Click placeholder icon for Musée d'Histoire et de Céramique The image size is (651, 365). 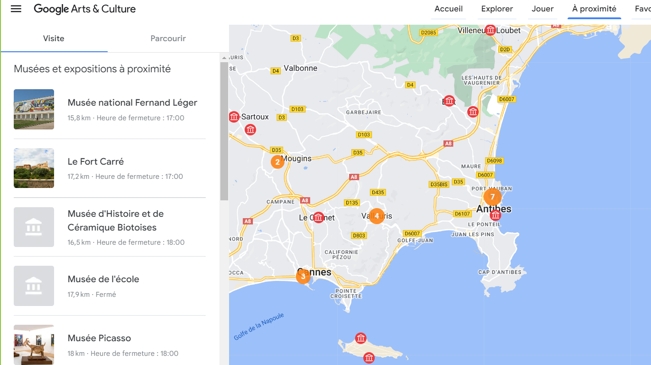click(x=34, y=227)
